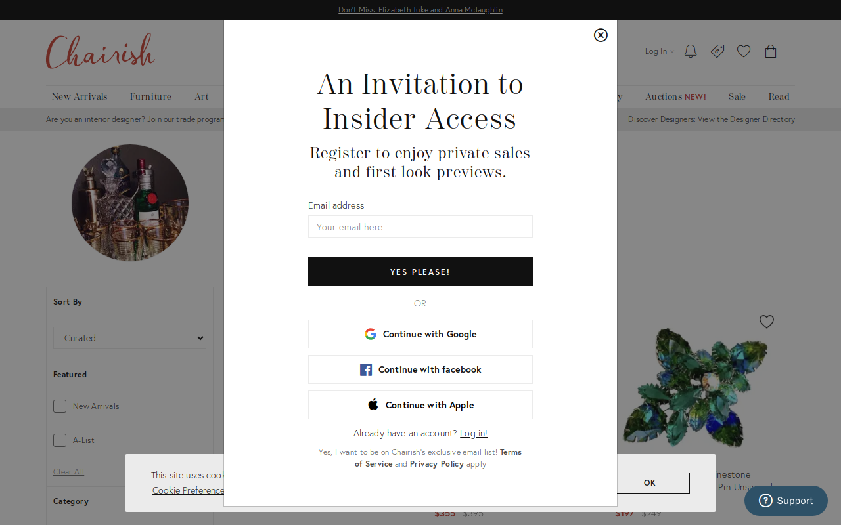Viewport: 841px width, 525px height.
Task: Open Art menu
Action: (202, 96)
